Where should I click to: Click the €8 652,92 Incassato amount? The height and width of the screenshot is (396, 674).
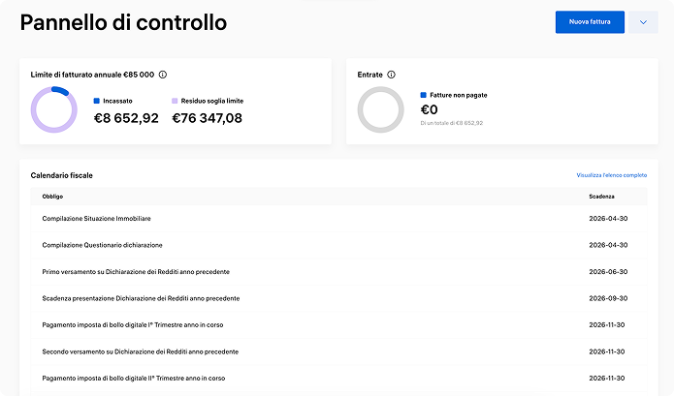[x=125, y=118]
